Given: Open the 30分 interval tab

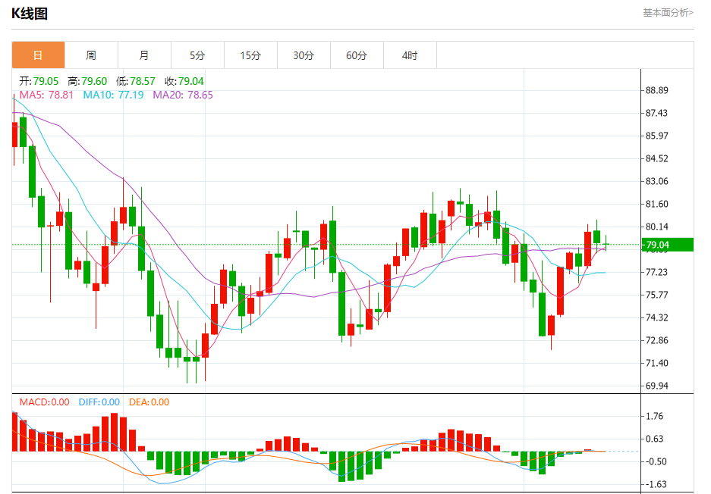Looking at the screenshot, I should click(x=304, y=55).
